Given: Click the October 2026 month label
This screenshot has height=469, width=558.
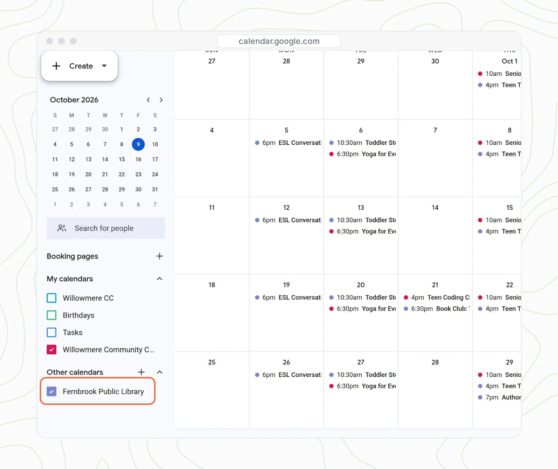Looking at the screenshot, I should pyautogui.click(x=74, y=100).
